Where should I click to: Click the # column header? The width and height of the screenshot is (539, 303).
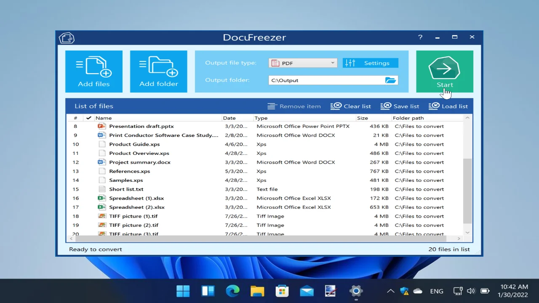pyautogui.click(x=75, y=118)
